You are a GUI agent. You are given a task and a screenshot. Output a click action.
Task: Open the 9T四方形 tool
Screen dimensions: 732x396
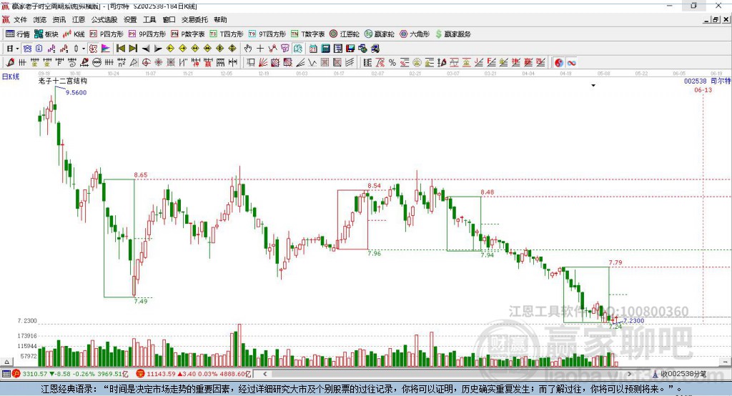267,34
